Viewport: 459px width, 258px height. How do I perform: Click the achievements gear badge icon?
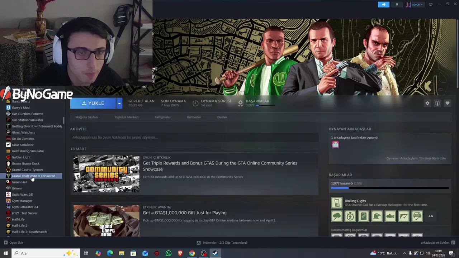coord(241,103)
